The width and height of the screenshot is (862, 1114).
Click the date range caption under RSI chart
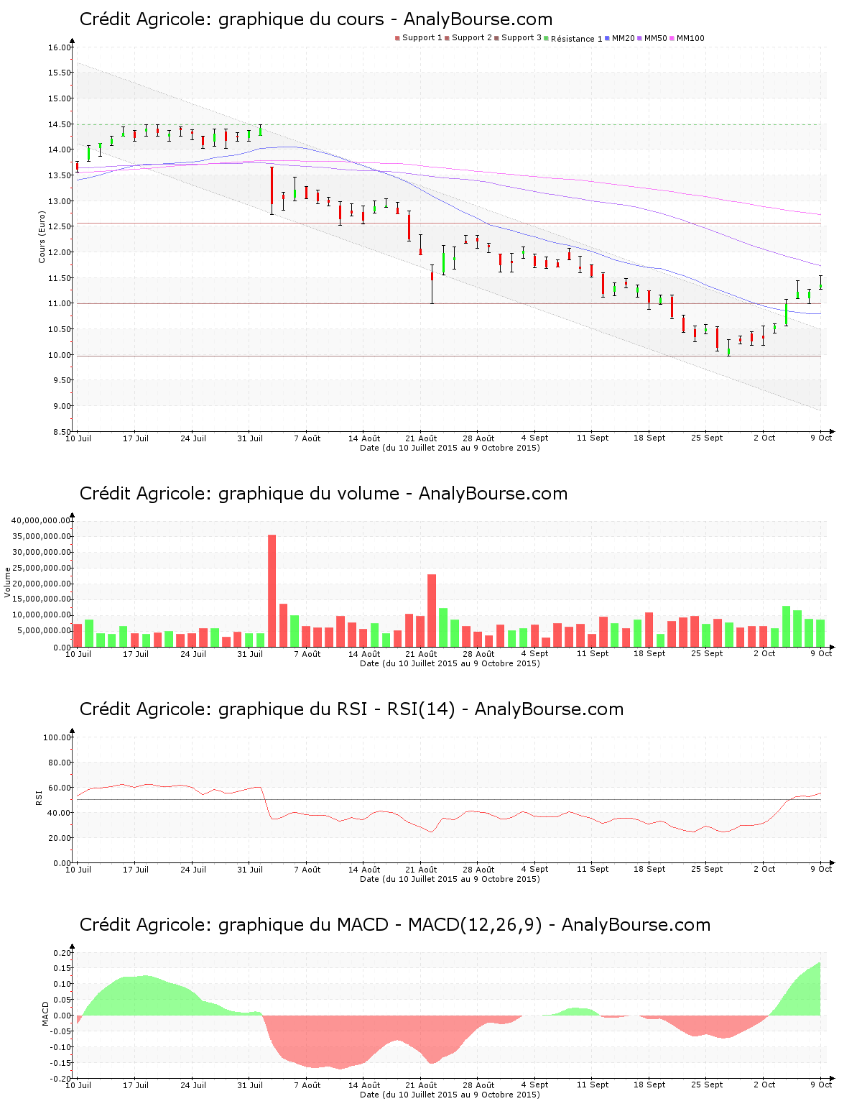[450, 879]
